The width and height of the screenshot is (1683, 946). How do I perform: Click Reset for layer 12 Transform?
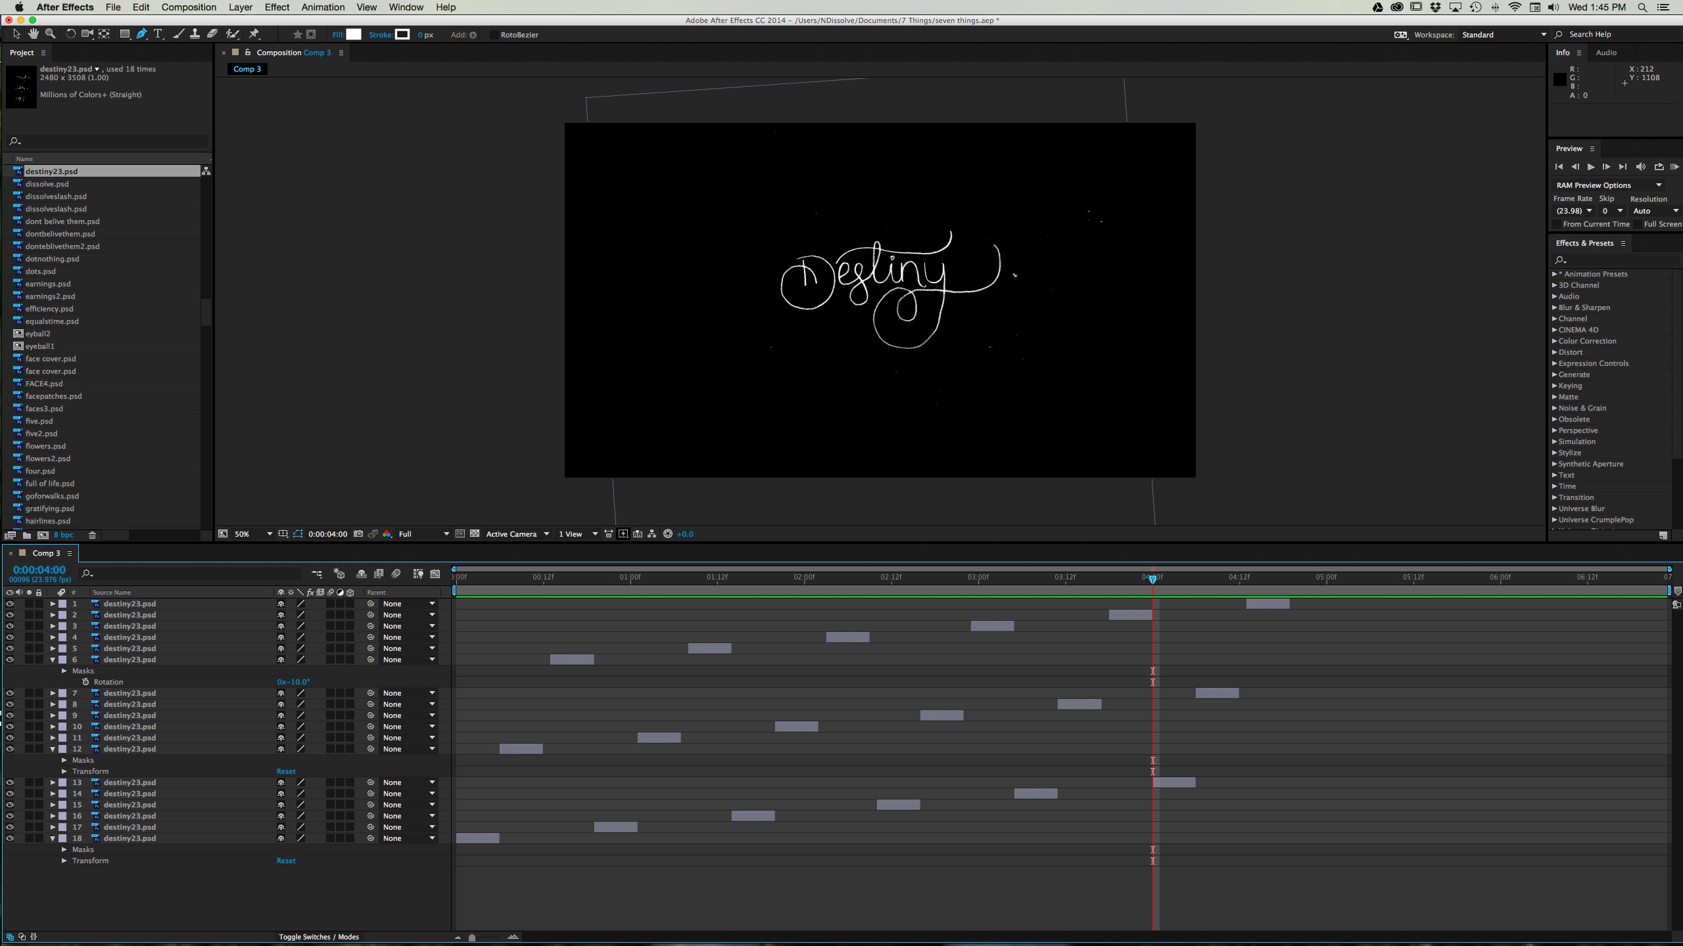[286, 771]
